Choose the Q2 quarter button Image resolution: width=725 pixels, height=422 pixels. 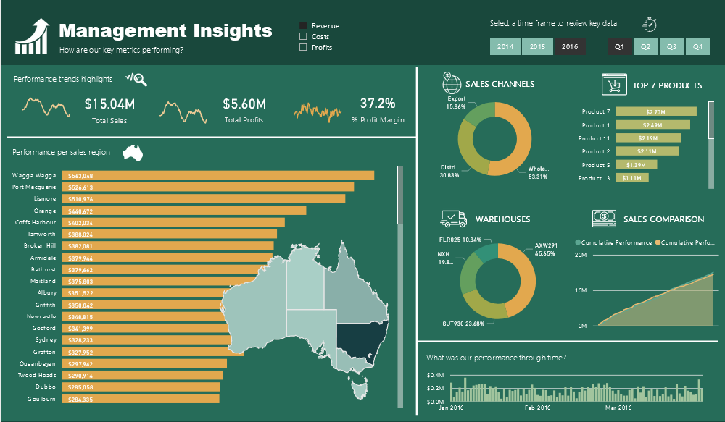pyautogui.click(x=645, y=46)
